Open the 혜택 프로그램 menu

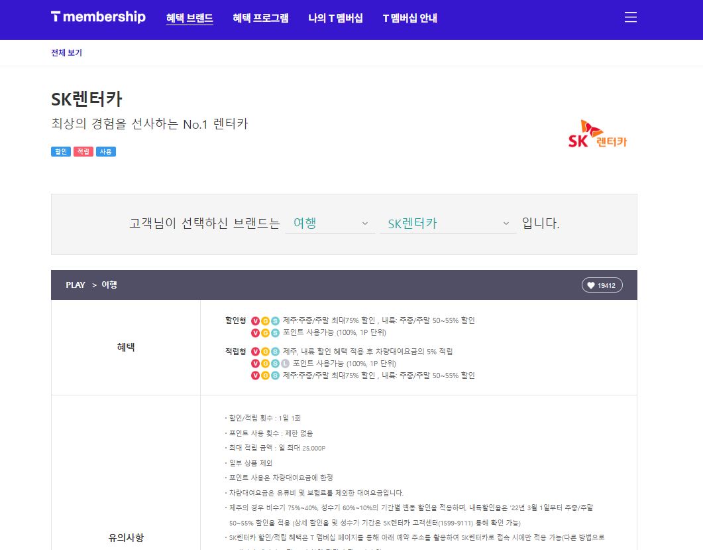(260, 18)
